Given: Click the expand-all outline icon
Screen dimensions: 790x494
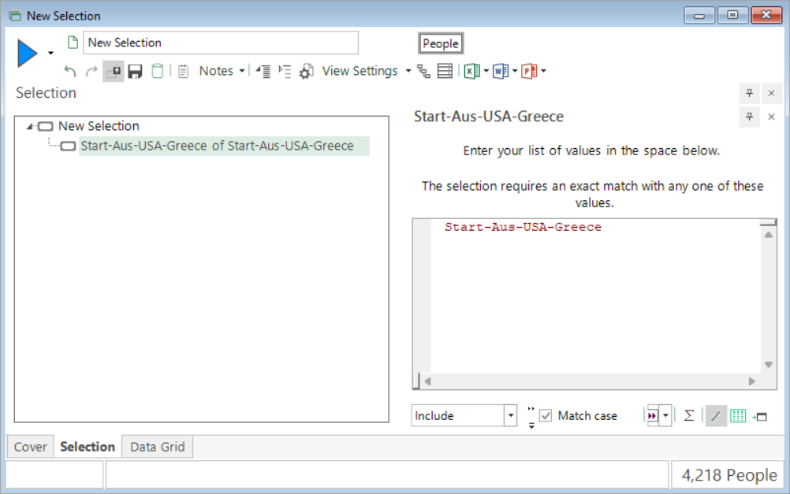Looking at the screenshot, I should point(285,72).
